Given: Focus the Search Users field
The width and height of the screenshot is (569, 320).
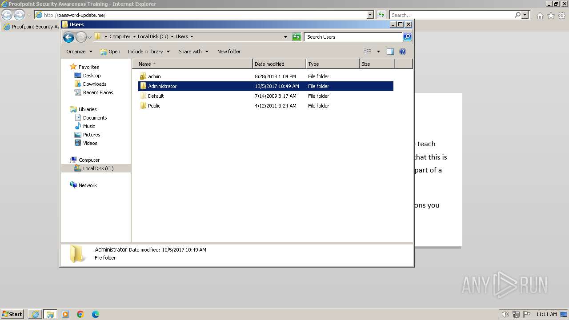Looking at the screenshot, I should pyautogui.click(x=353, y=37).
